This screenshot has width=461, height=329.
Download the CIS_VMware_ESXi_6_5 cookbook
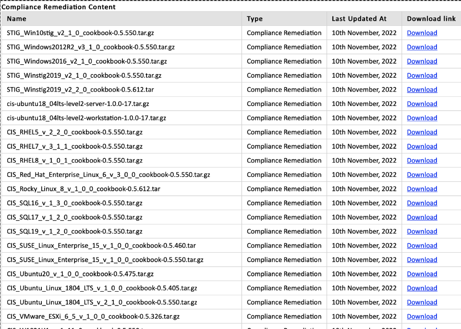(x=422, y=316)
